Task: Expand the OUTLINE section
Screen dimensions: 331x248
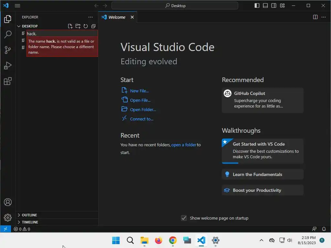Action: pyautogui.click(x=57, y=215)
